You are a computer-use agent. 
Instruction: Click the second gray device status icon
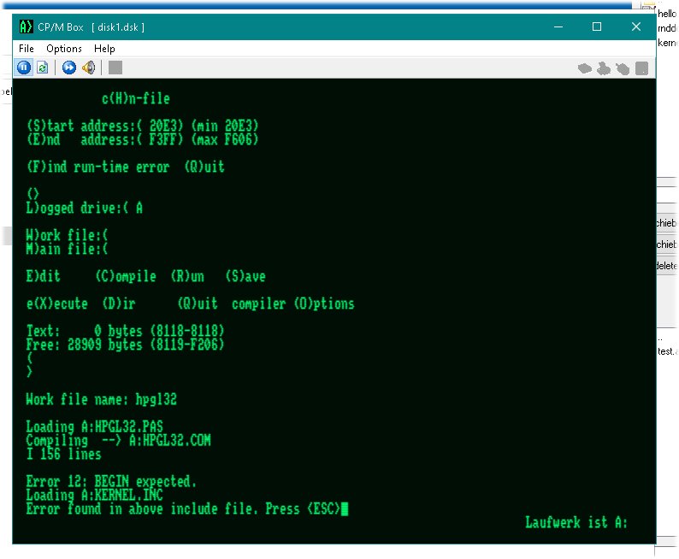point(604,68)
